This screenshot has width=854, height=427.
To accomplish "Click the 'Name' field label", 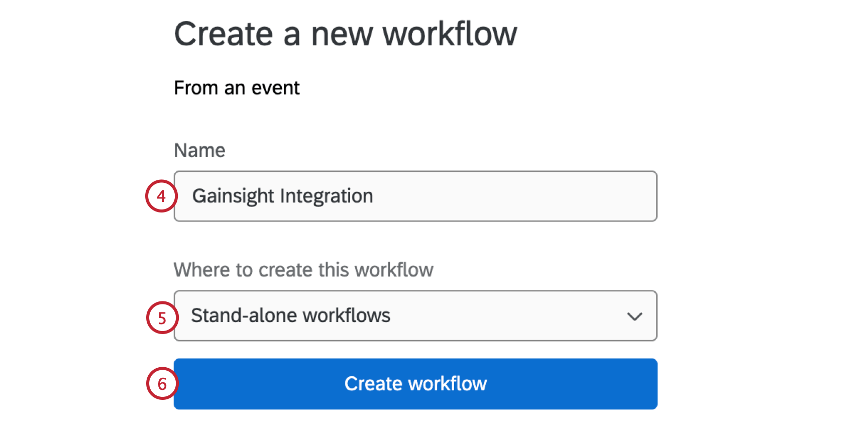I will coord(199,150).
